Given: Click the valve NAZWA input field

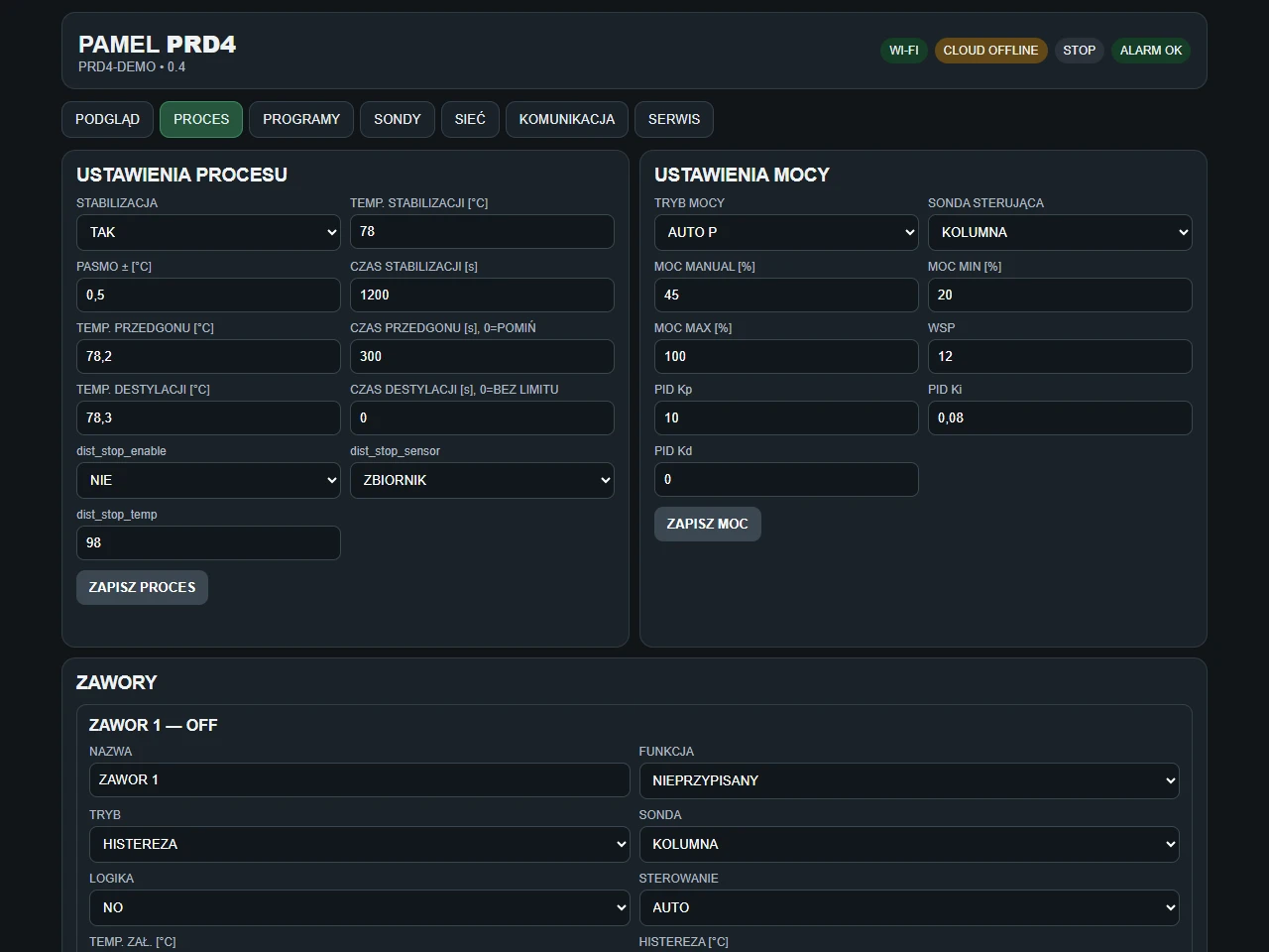Looking at the screenshot, I should pos(360,779).
